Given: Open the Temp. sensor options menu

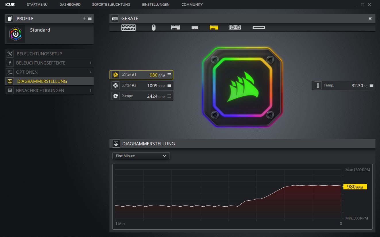Looking at the screenshot, I should pyautogui.click(x=371, y=85).
